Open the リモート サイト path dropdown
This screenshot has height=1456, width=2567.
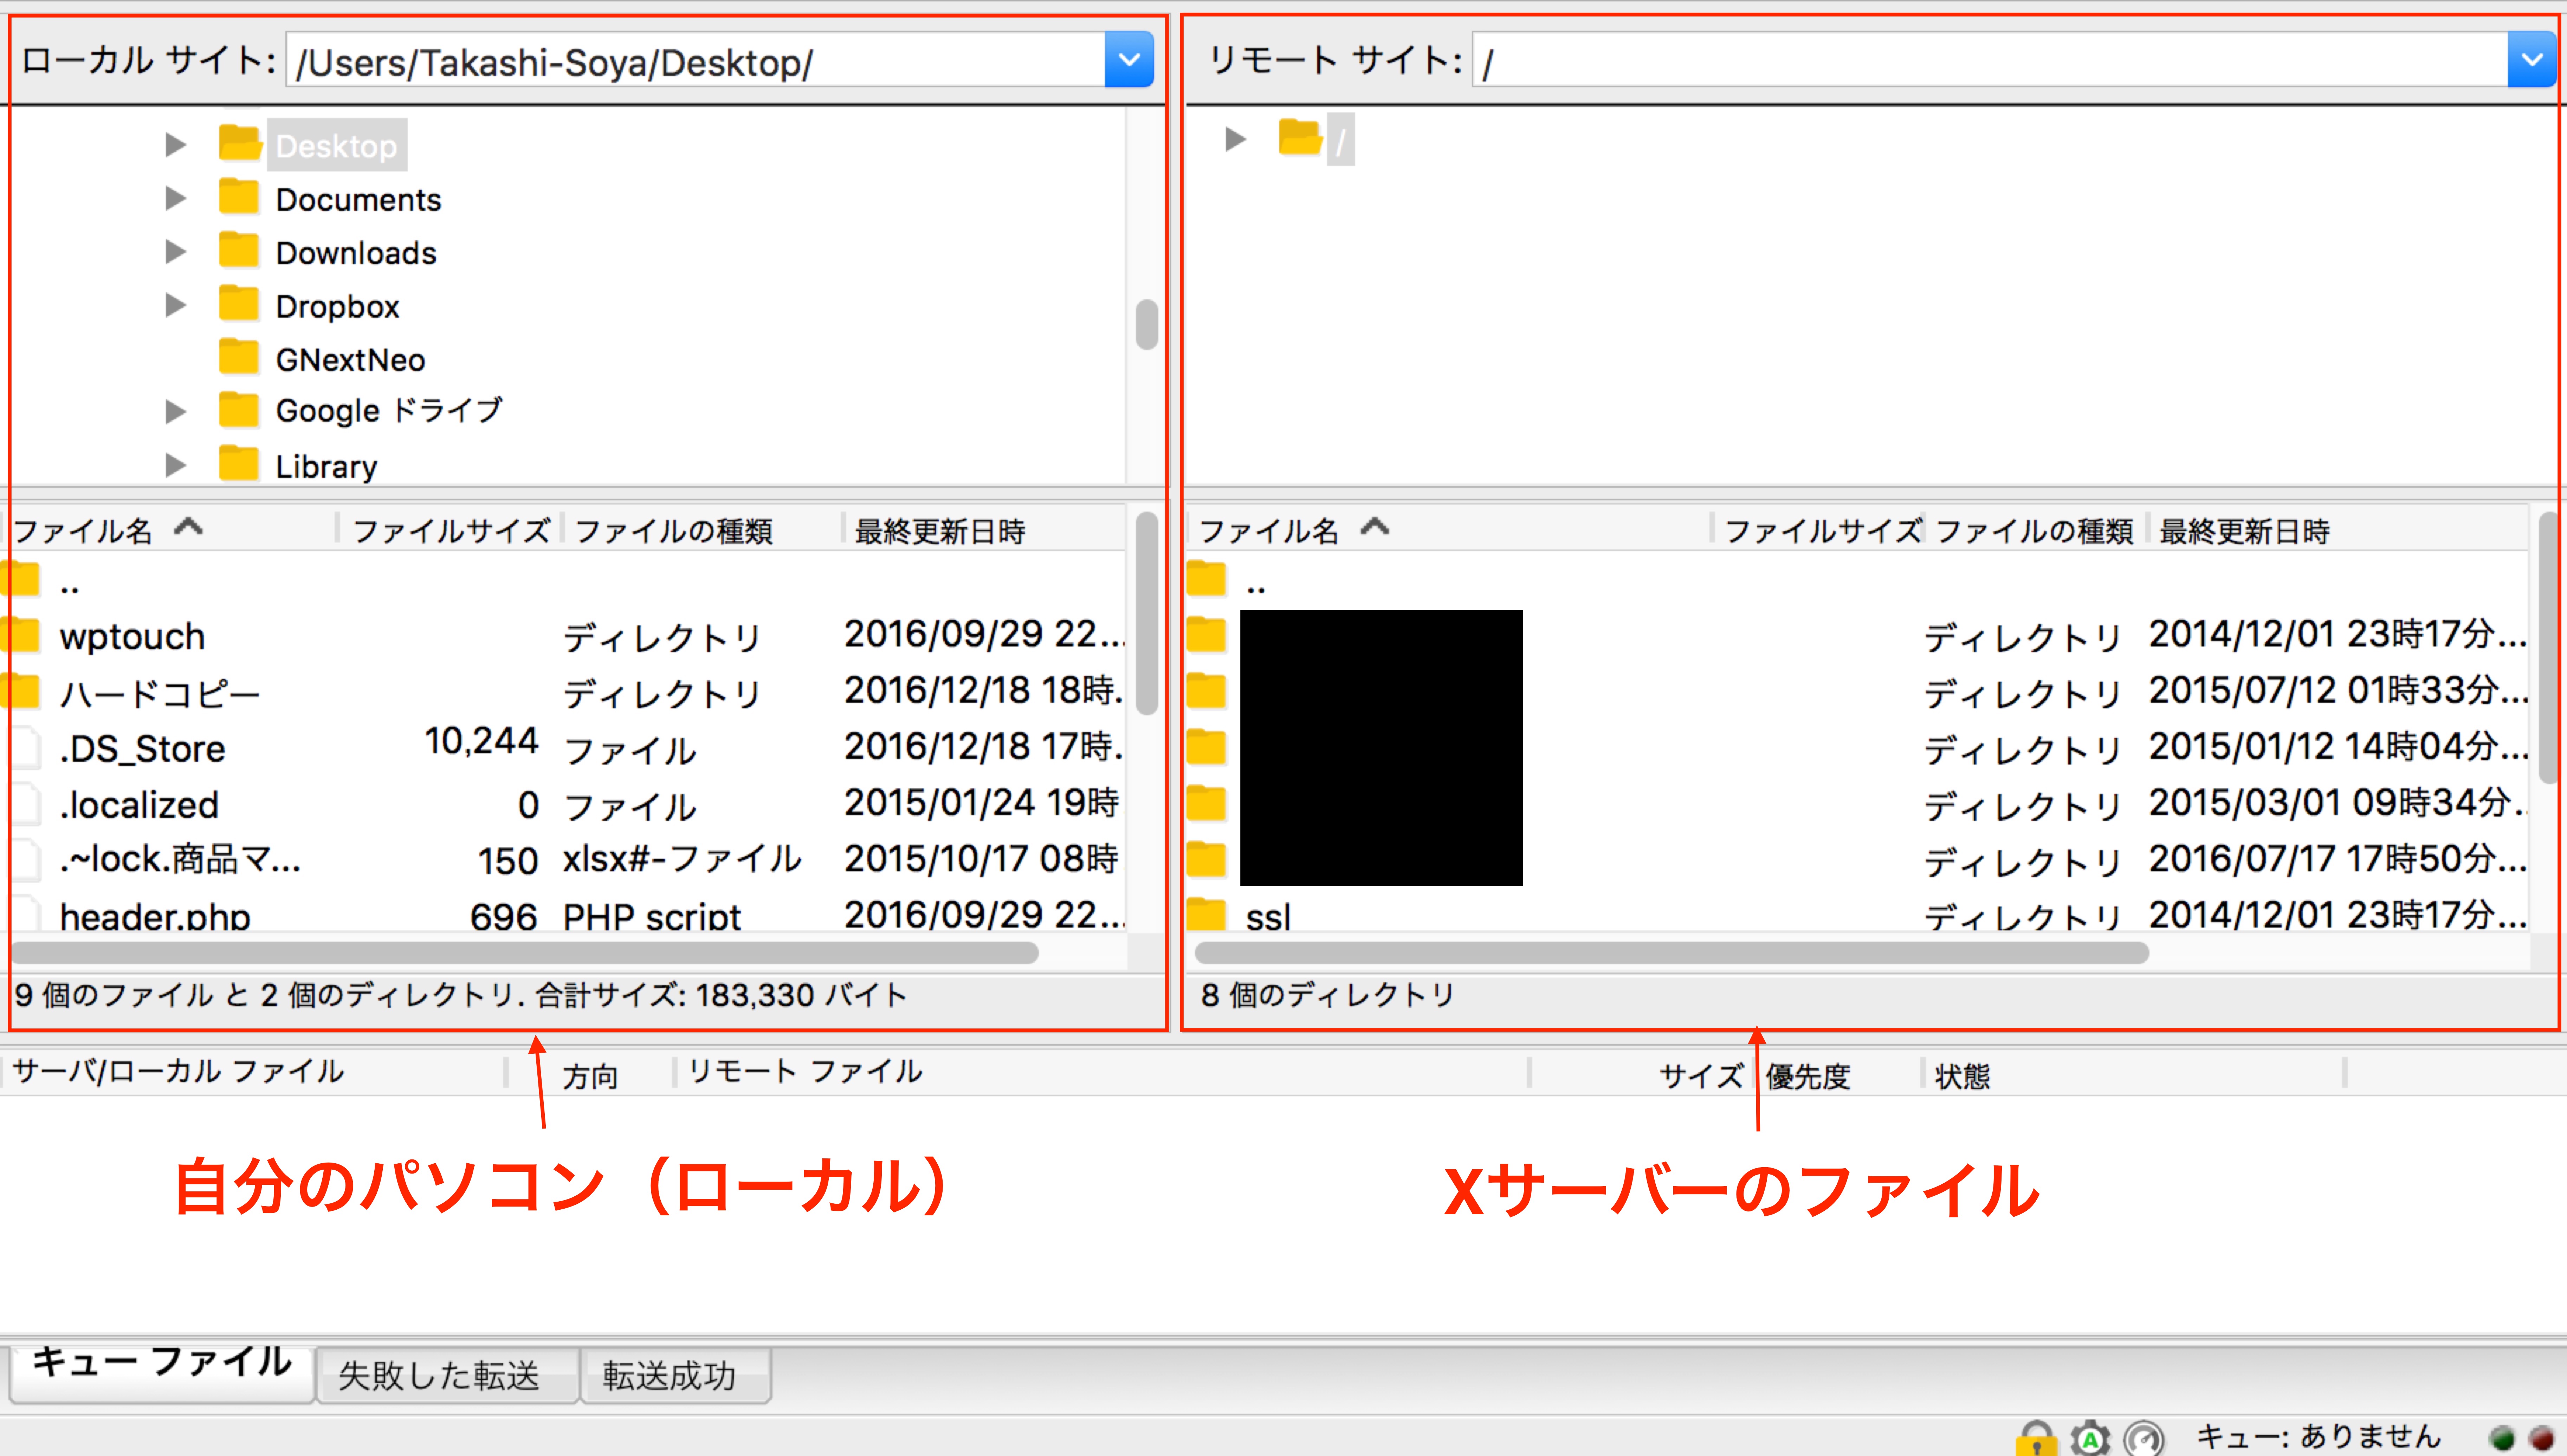[2532, 60]
